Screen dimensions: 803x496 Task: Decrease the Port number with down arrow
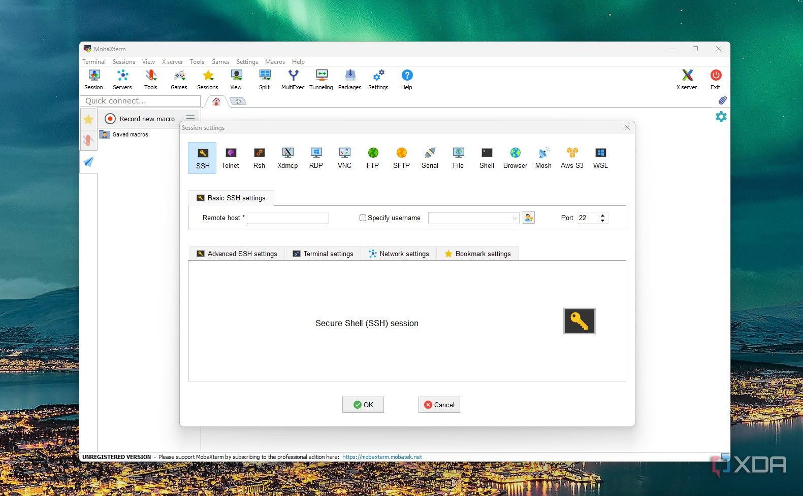point(603,221)
